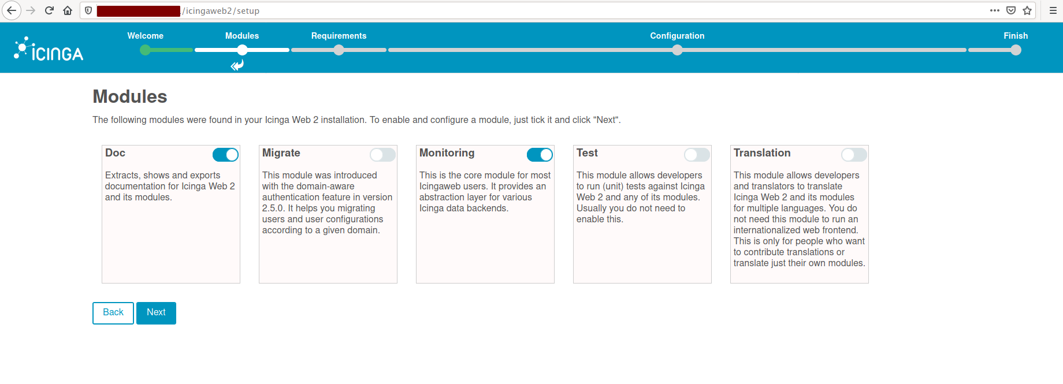Click the Configuration progress dot
1063x384 pixels.
coord(677,50)
